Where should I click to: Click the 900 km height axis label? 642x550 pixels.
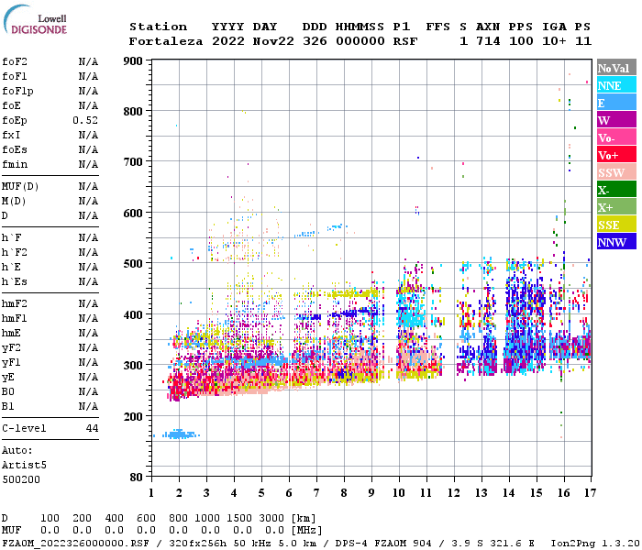133,61
